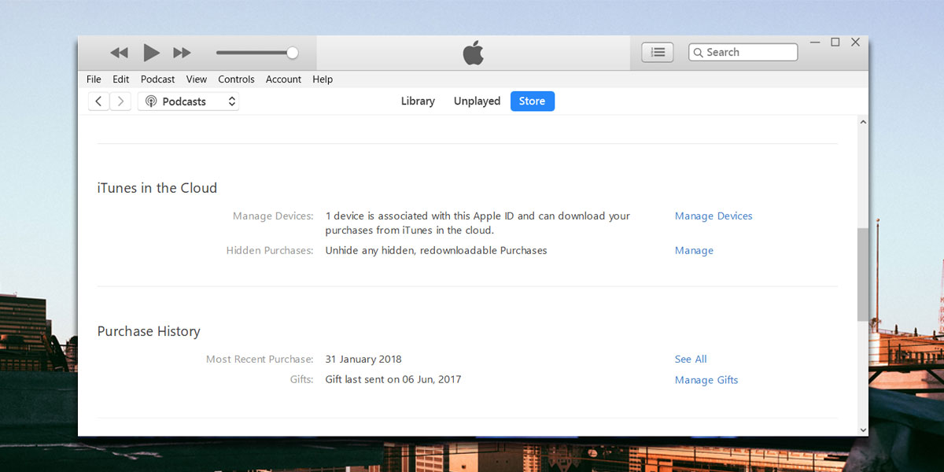Minimize the iTunes window
Screen dimensions: 944x472
pos(815,42)
